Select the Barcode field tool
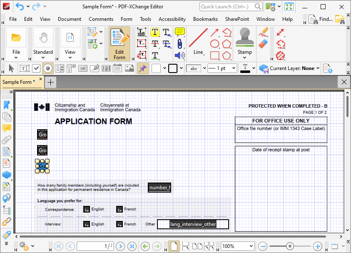 point(106,68)
